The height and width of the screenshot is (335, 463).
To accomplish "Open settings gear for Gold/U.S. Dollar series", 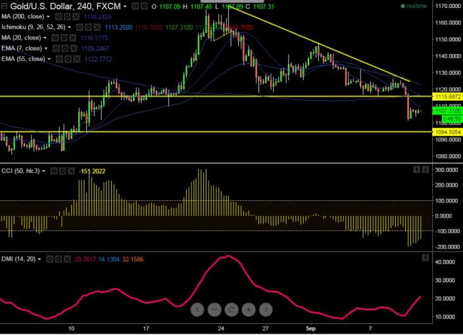I will pos(144,6).
